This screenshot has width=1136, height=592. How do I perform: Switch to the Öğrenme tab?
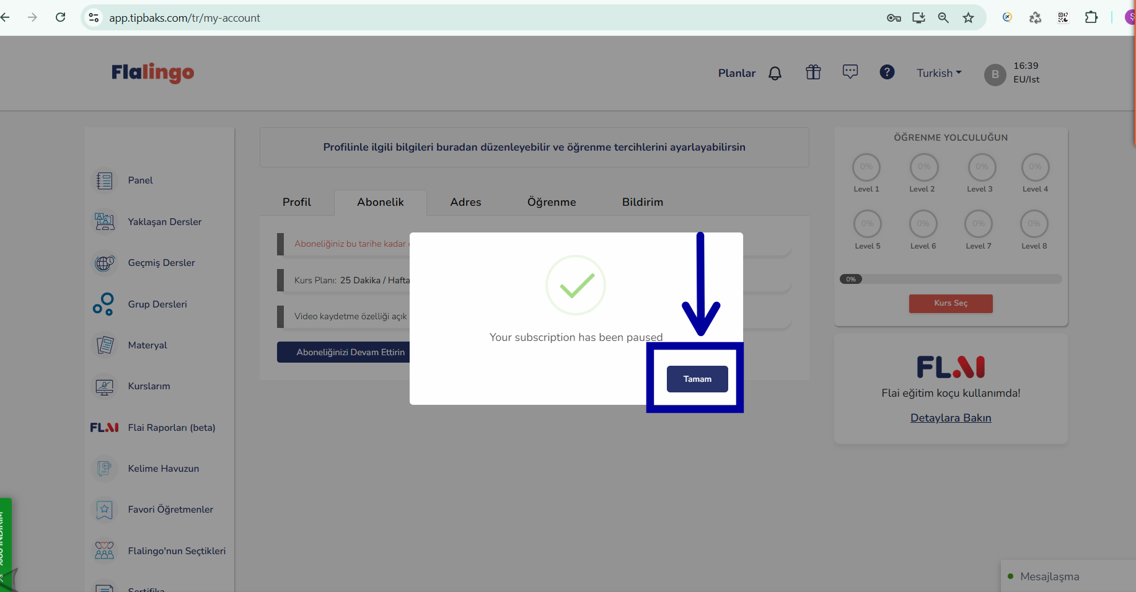coord(552,202)
